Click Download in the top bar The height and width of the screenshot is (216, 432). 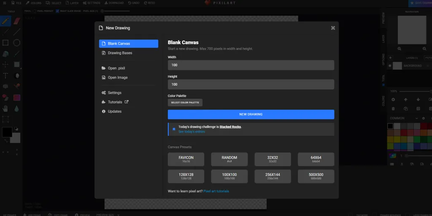114,3
